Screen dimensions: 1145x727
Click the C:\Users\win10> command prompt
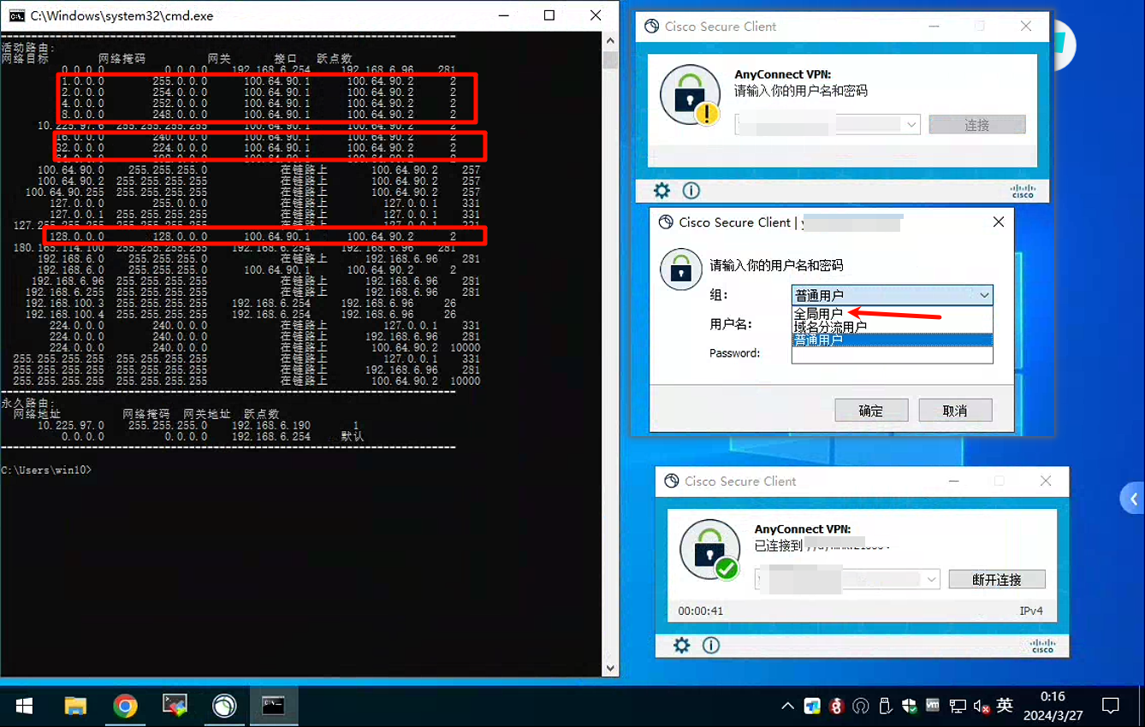tap(45, 470)
